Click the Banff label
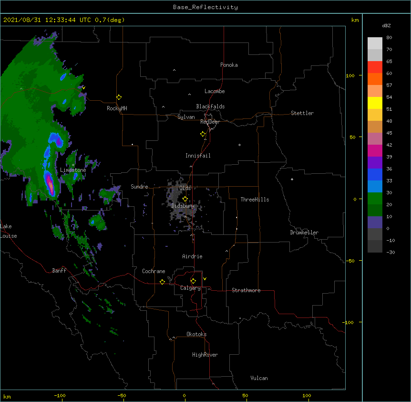Image resolution: width=411 pixels, height=402 pixels. click(x=59, y=271)
